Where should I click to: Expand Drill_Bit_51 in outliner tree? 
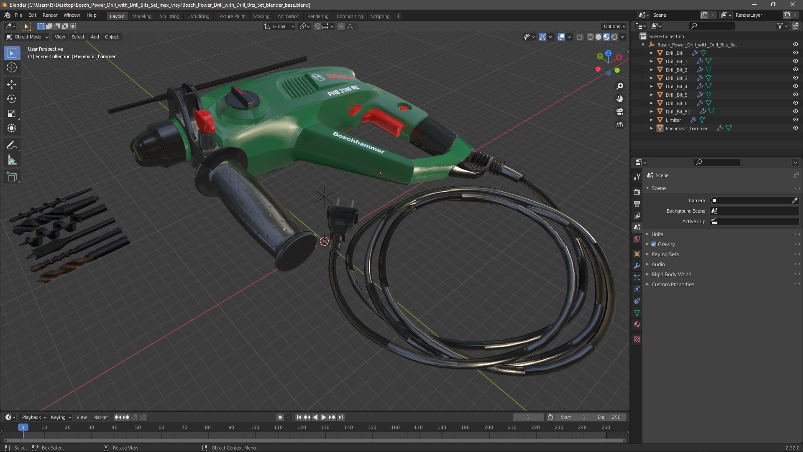[651, 111]
